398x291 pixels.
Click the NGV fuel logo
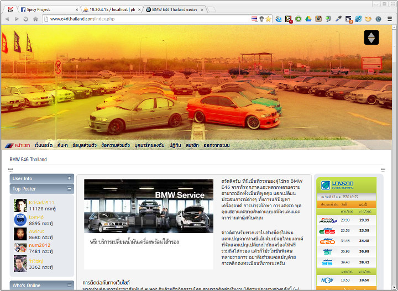click(327, 281)
